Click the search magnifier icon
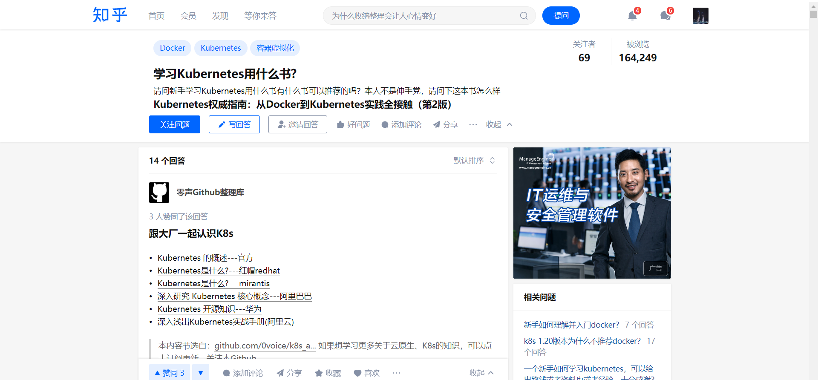 pos(524,16)
